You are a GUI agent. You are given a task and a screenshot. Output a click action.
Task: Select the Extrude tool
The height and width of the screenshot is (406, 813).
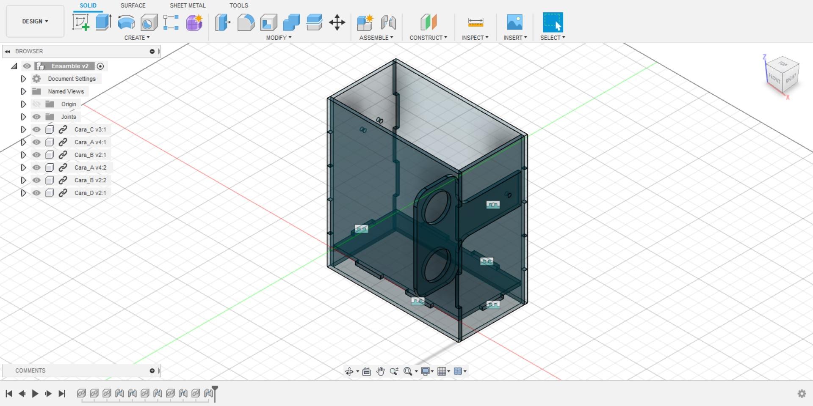(103, 22)
